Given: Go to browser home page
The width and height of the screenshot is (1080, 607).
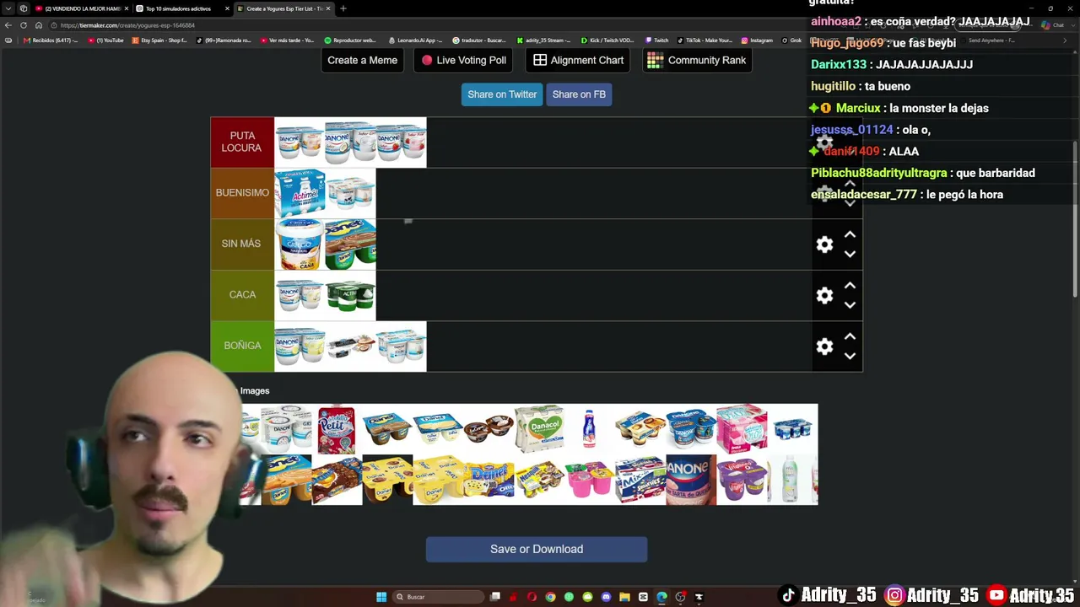Looking at the screenshot, I should tap(39, 25).
